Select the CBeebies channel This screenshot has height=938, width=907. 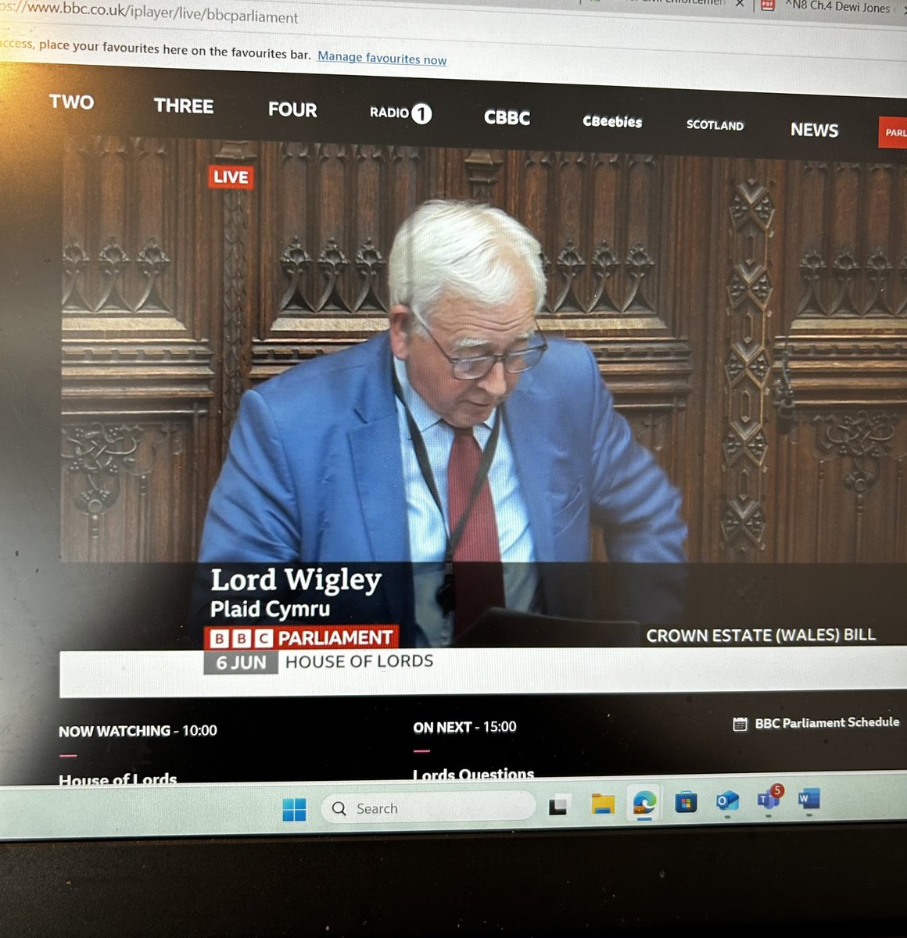click(612, 122)
